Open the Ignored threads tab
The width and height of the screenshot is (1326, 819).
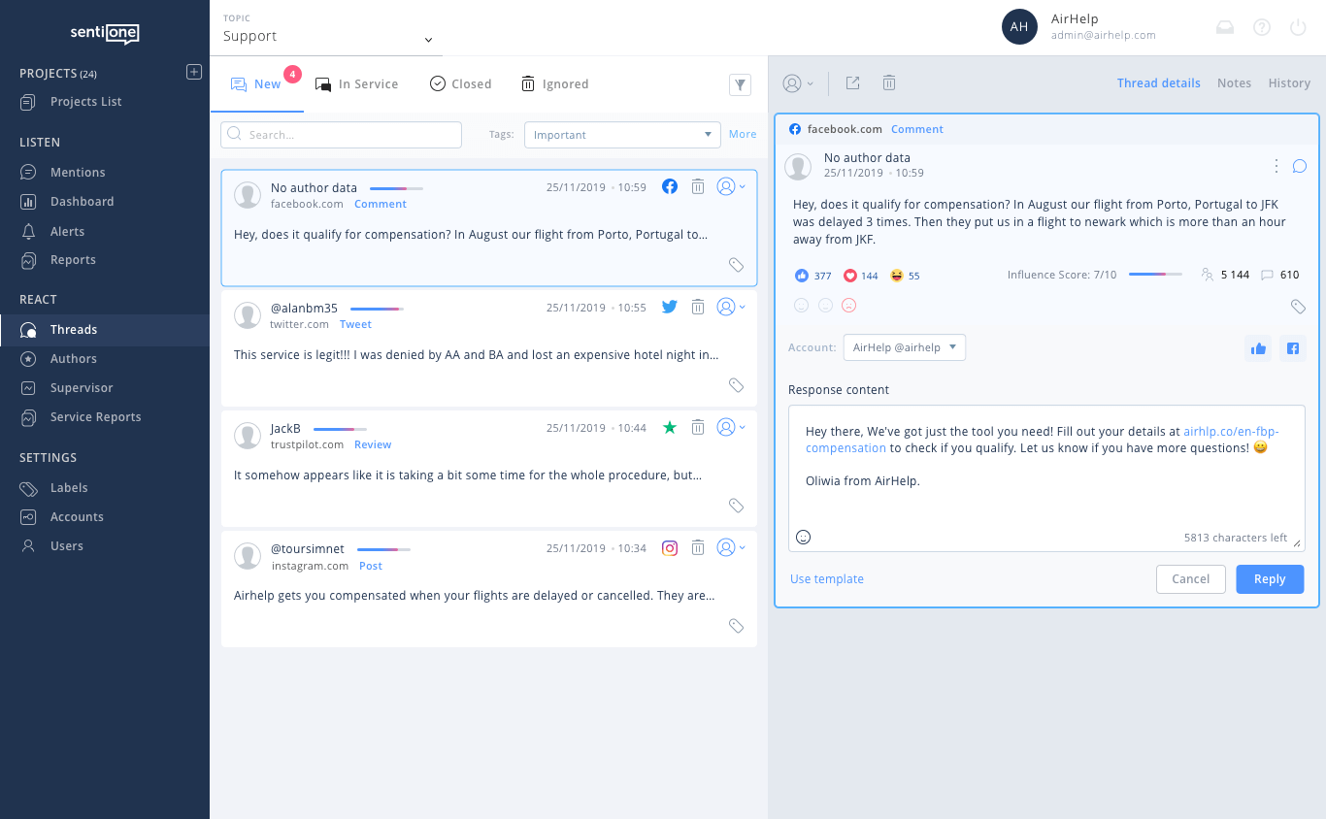[x=554, y=83]
